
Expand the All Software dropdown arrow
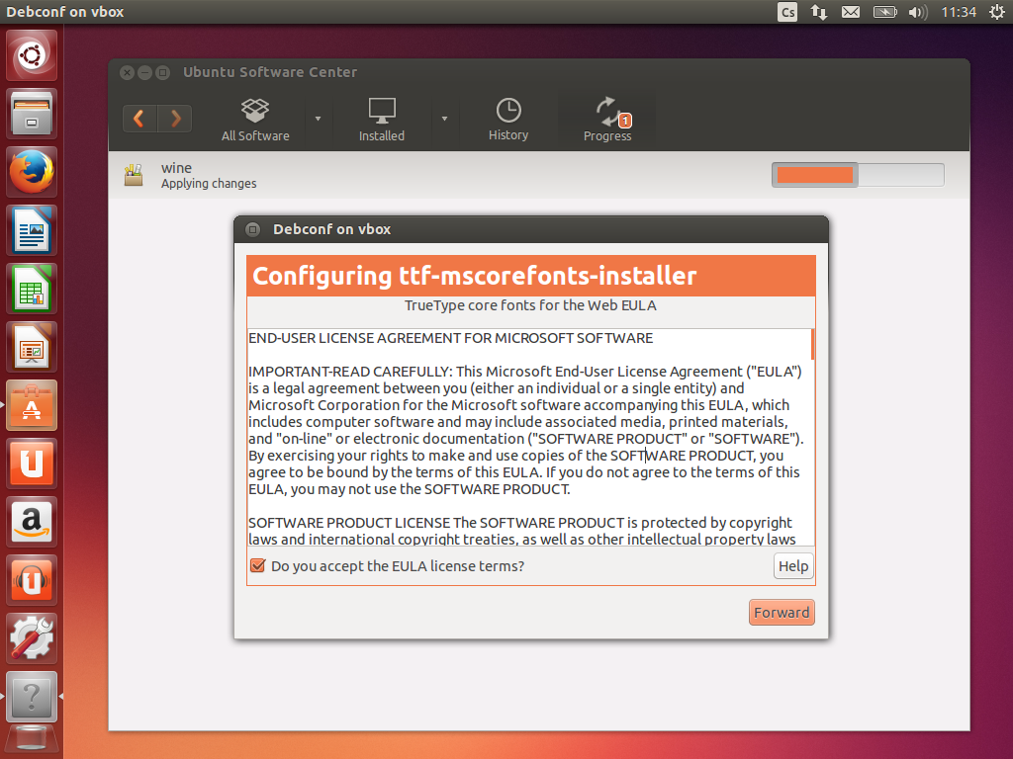pos(318,119)
